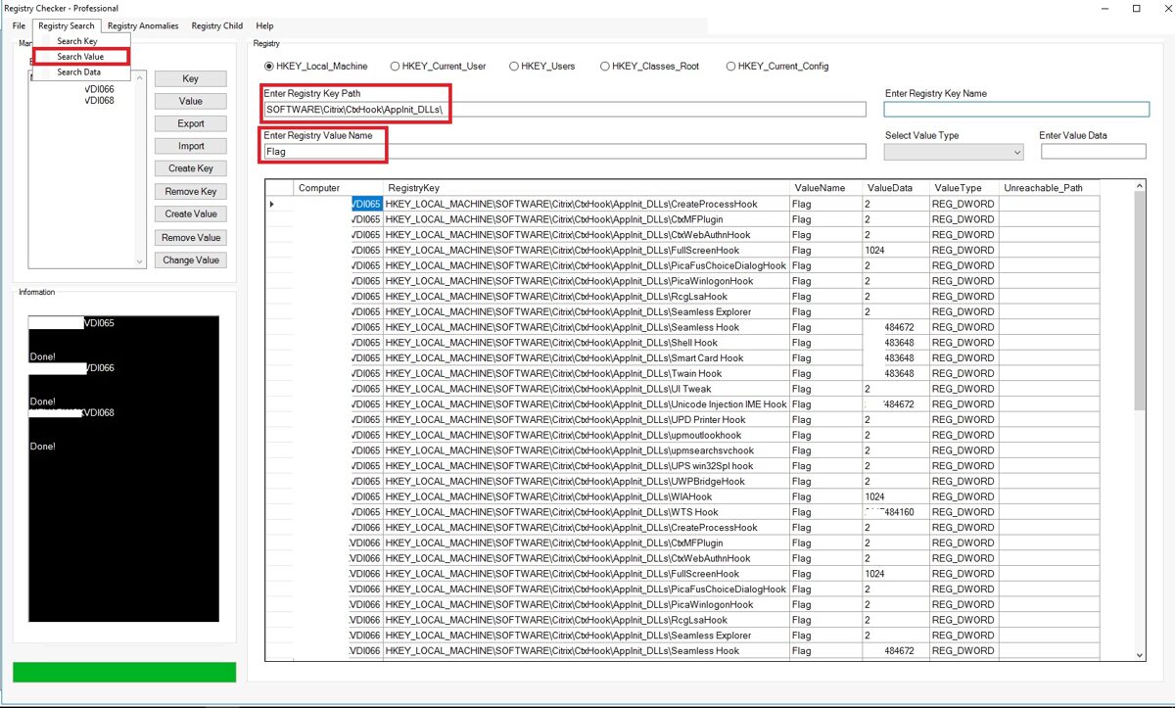Open the Registry Anomalies menu
The width and height of the screenshot is (1175, 708).
tap(143, 25)
